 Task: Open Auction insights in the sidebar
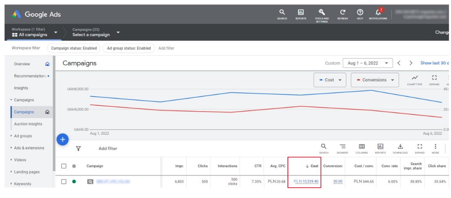[28, 124]
